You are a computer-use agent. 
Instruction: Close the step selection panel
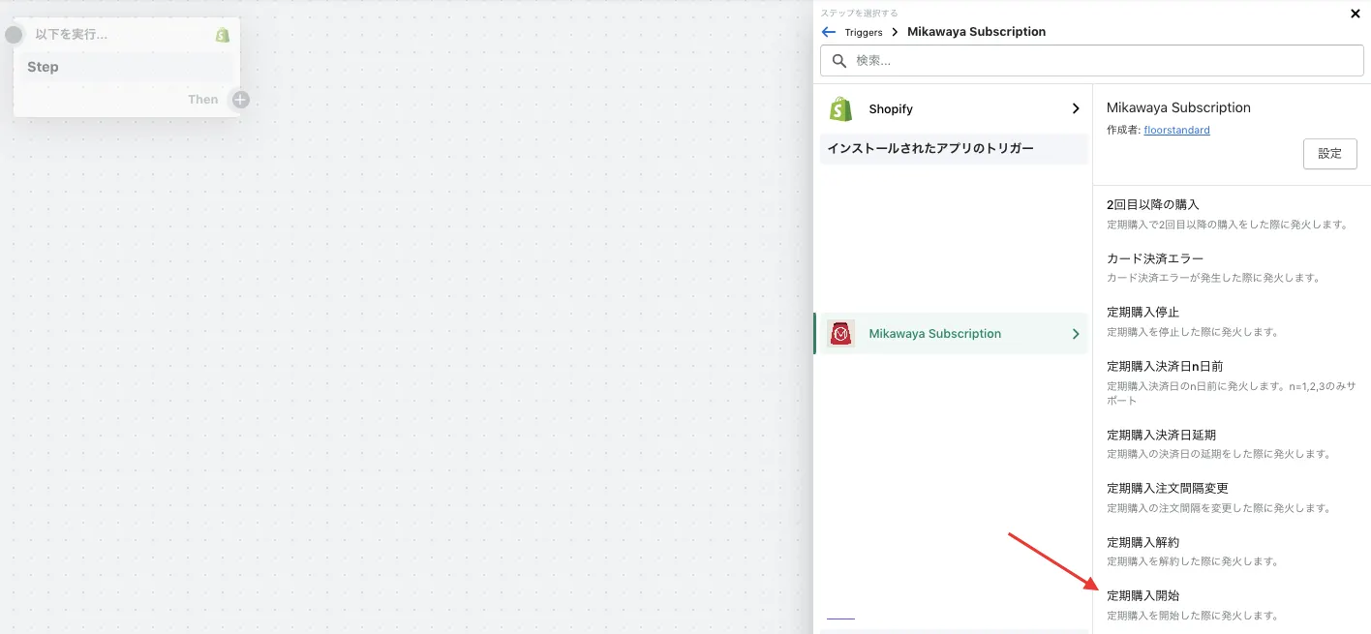coord(1356,14)
